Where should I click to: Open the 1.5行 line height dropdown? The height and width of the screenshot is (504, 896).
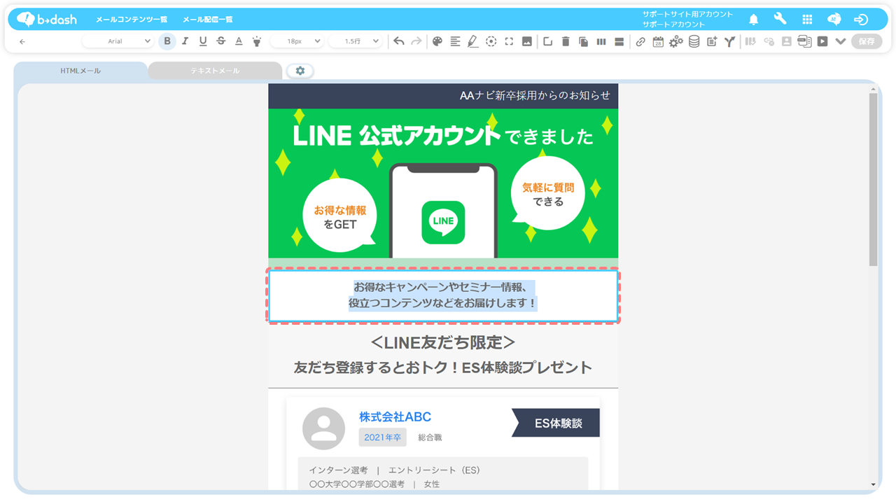(355, 41)
